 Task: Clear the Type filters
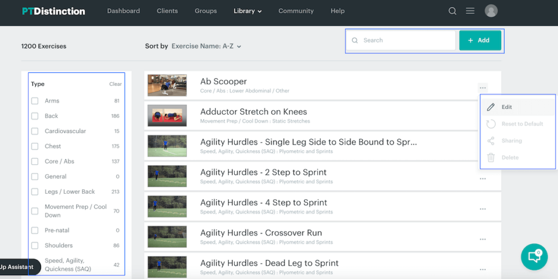point(116,84)
